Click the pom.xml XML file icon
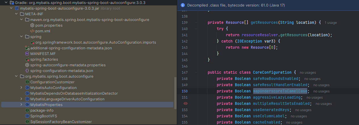 pyautogui.click(x=32, y=31)
